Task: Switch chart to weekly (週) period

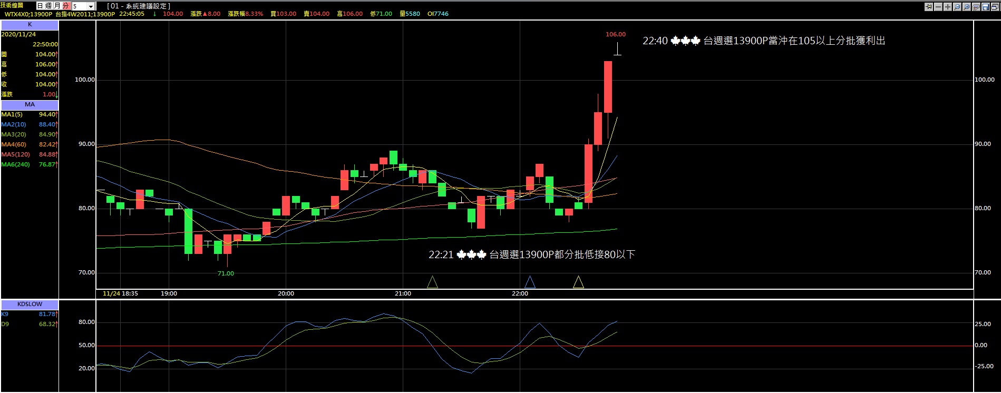Action: 48,6
